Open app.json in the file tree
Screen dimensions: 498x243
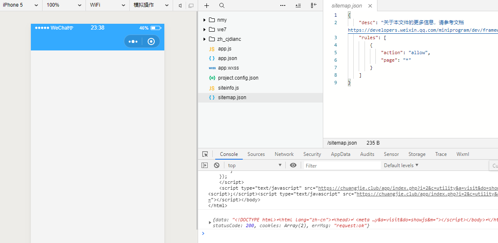(260, 58)
